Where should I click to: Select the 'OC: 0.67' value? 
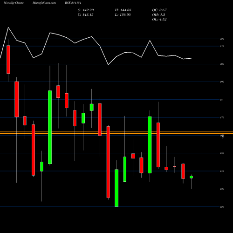click(159, 10)
